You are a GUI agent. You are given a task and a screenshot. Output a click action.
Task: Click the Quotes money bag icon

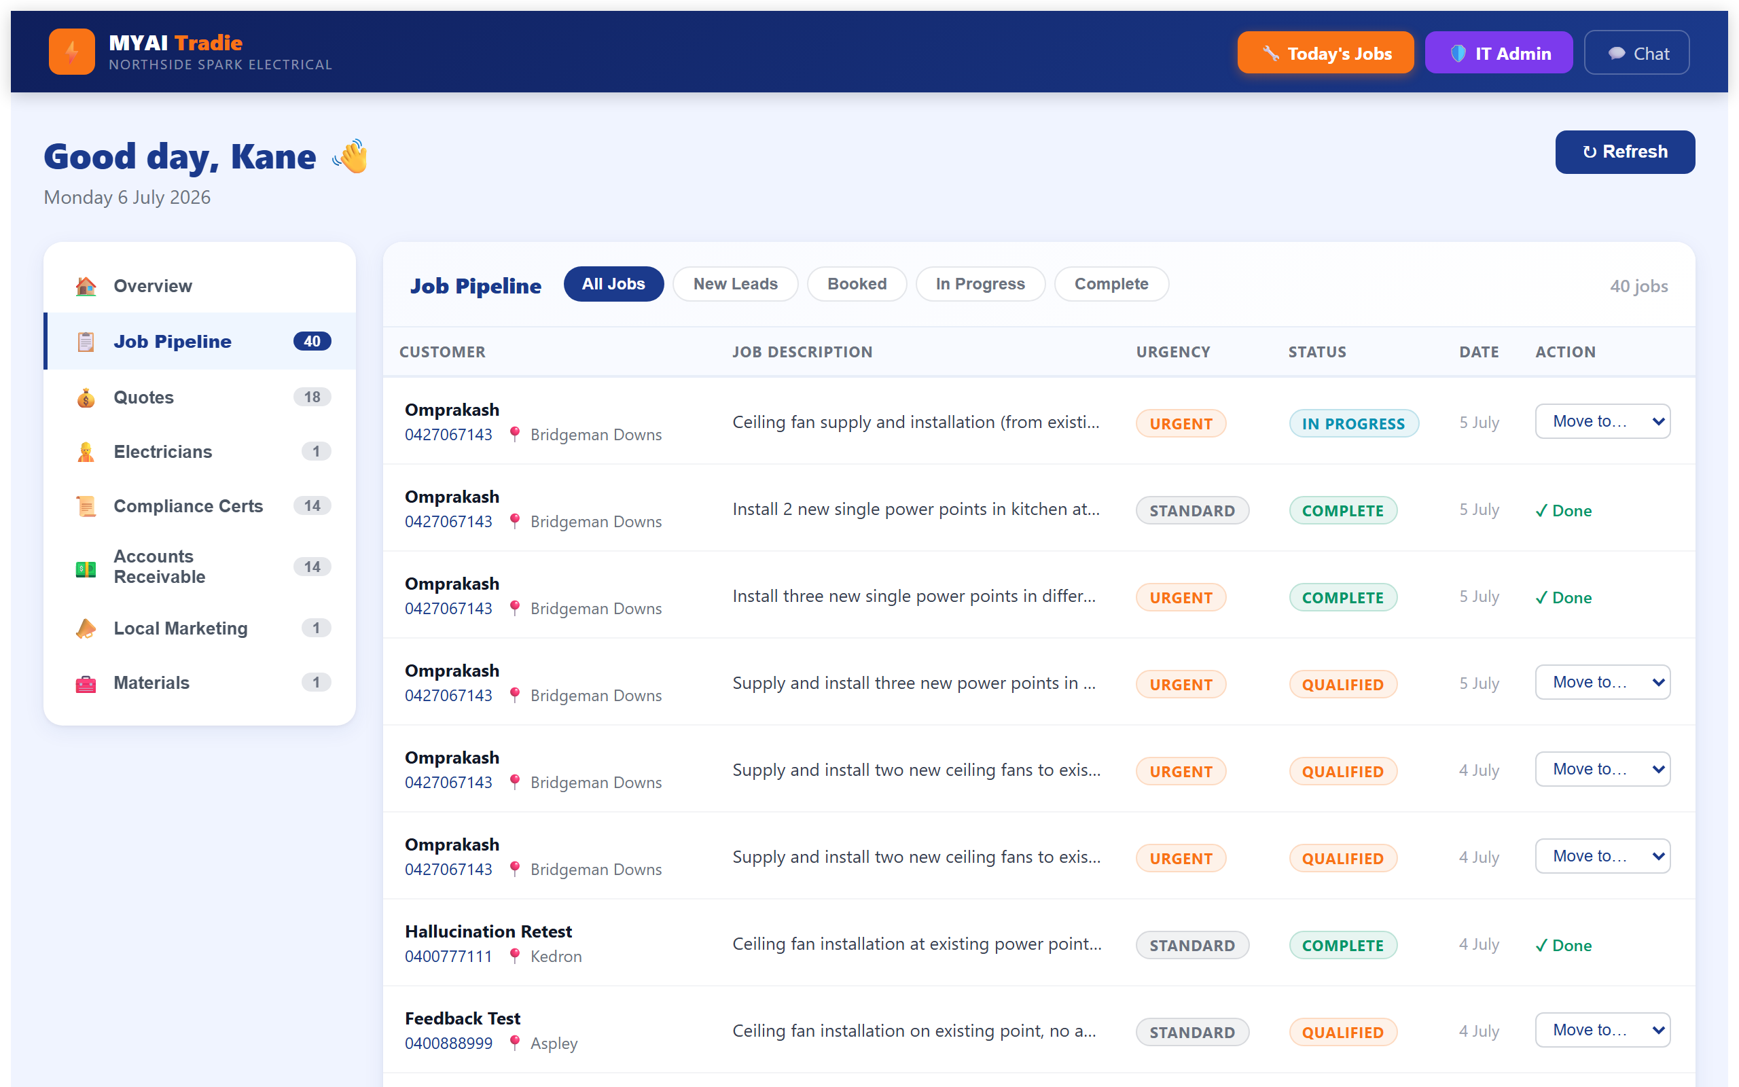pyautogui.click(x=86, y=397)
